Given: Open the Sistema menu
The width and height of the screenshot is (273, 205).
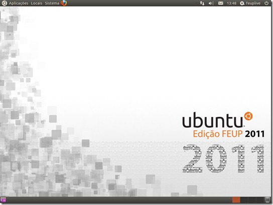Looking at the screenshot, I should pos(52,3).
